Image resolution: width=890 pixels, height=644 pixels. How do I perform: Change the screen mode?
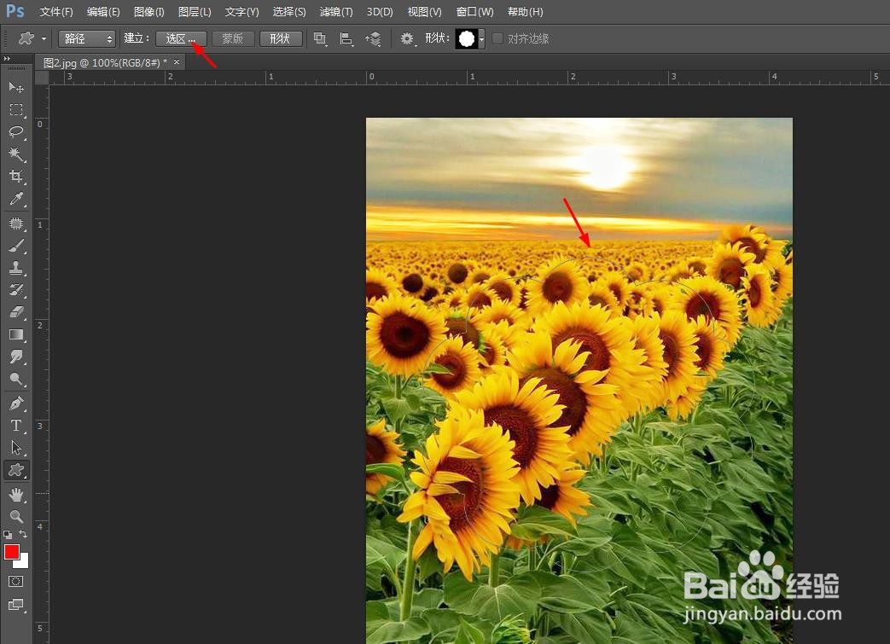pyautogui.click(x=16, y=605)
